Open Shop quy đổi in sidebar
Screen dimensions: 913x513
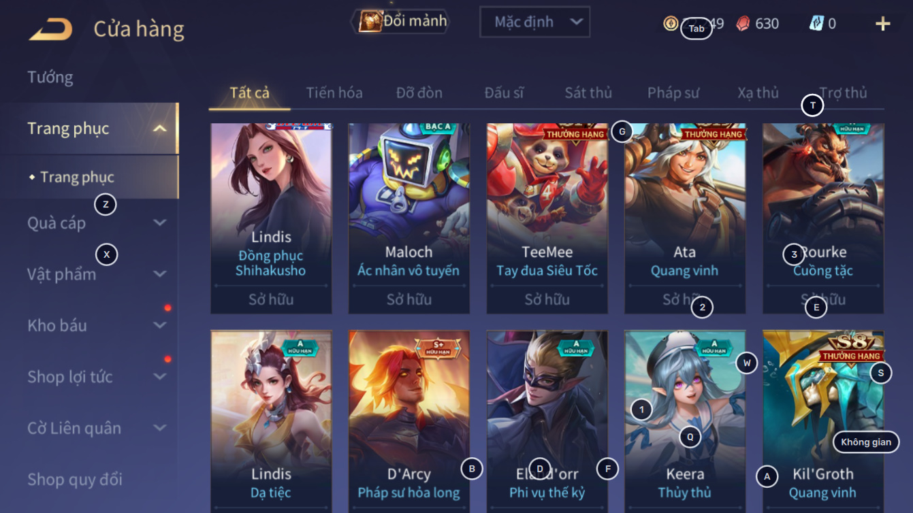point(75,480)
